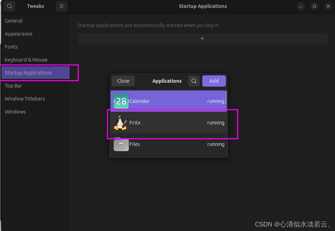
Task: Click the Add button in Applications dialog
Action: tap(214, 81)
